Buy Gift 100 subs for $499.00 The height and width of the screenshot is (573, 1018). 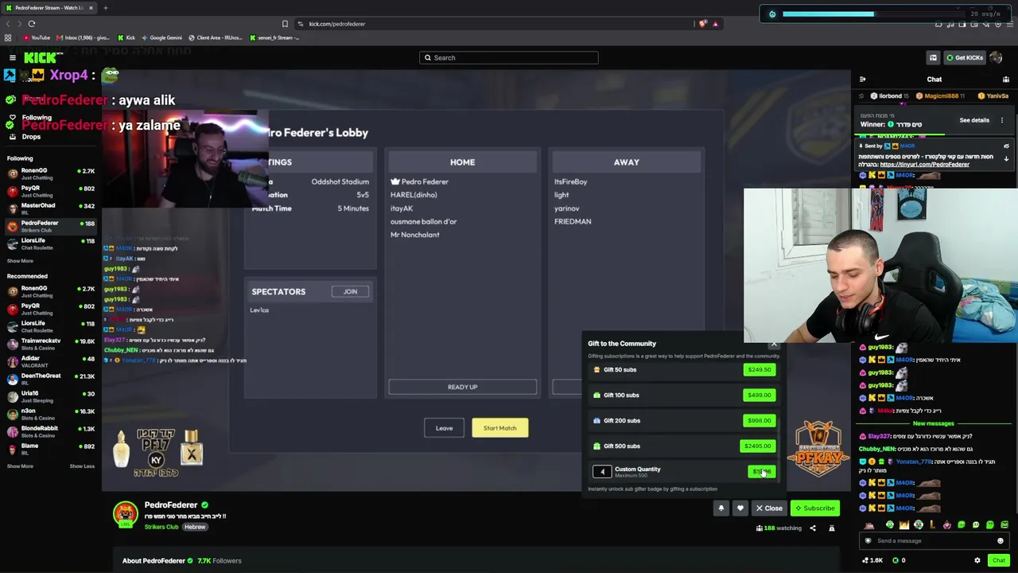coord(760,395)
